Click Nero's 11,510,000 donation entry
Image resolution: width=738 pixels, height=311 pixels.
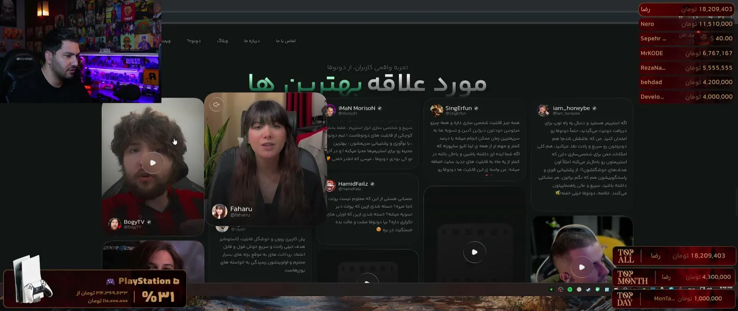[686, 24]
